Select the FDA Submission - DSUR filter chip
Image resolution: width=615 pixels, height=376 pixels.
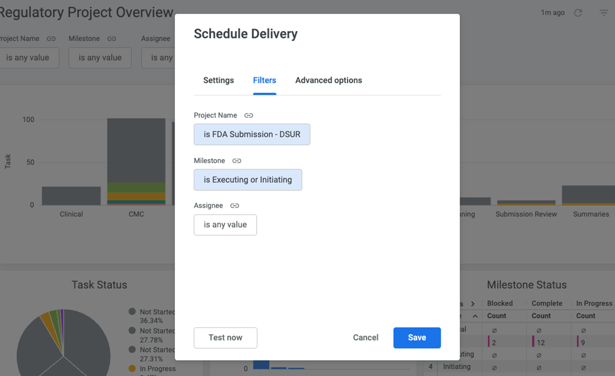coord(252,134)
